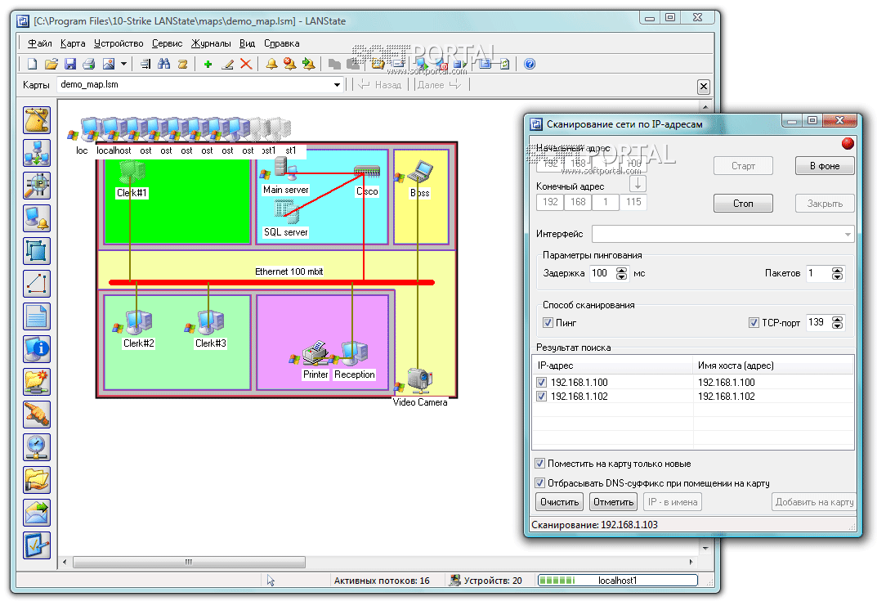Expand the Интерфейс dropdown
The height and width of the screenshot is (601, 877).
tap(848, 234)
